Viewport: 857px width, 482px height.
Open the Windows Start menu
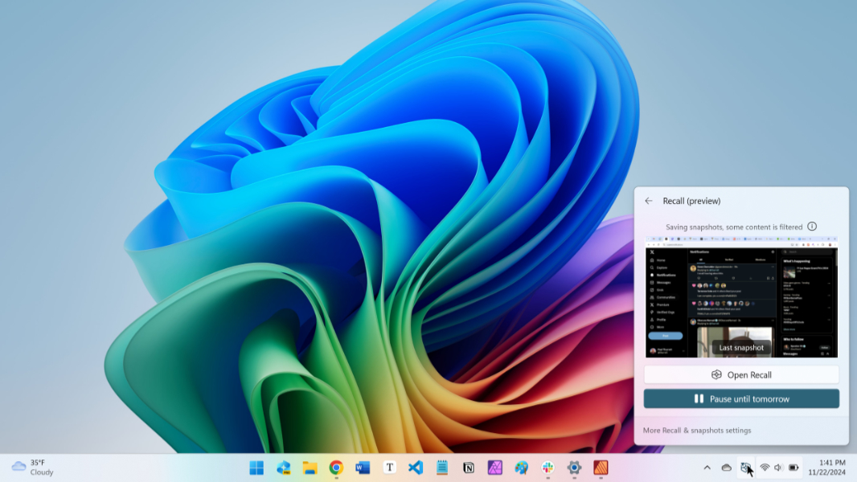click(256, 468)
